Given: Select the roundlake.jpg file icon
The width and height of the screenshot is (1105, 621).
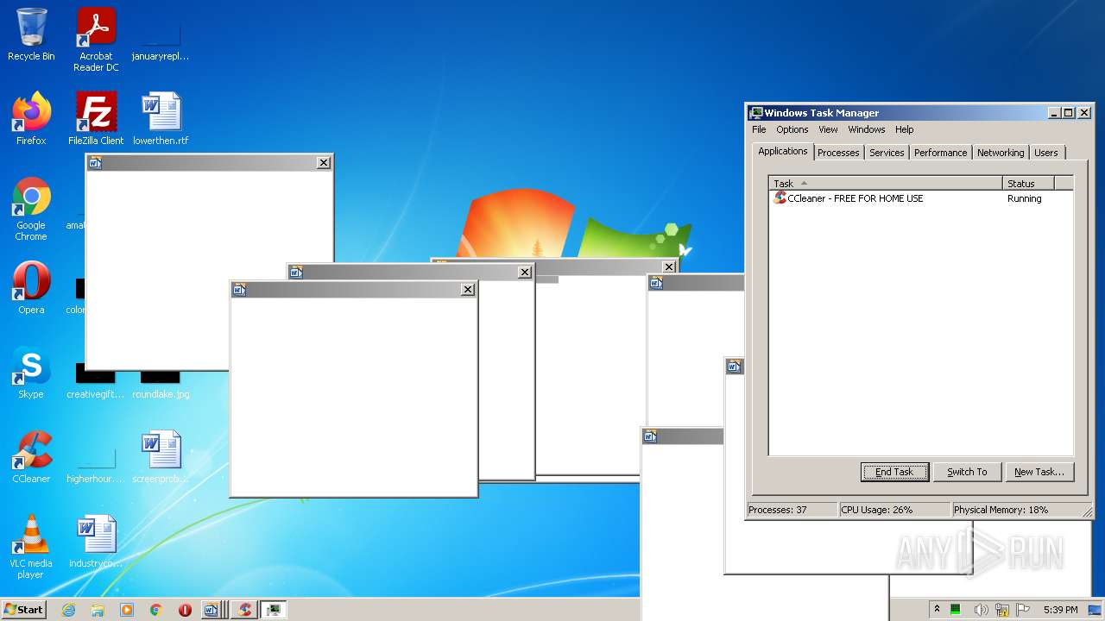Looking at the screenshot, I should tap(161, 383).
